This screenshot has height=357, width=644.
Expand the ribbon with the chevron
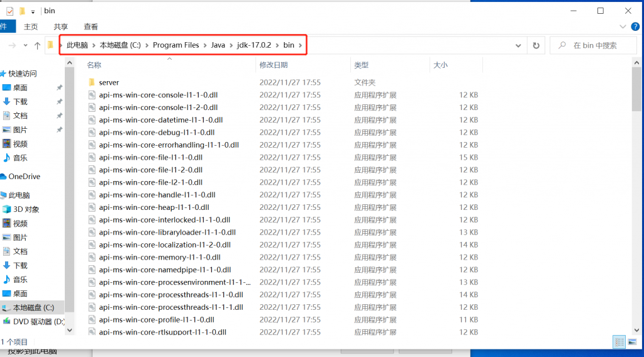[x=623, y=26]
